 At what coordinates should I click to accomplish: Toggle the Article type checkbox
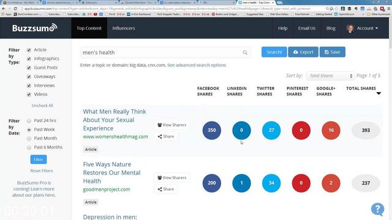29,50
